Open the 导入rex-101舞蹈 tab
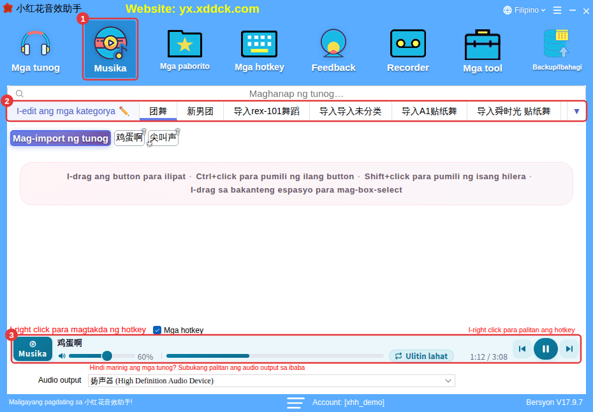 pos(267,111)
